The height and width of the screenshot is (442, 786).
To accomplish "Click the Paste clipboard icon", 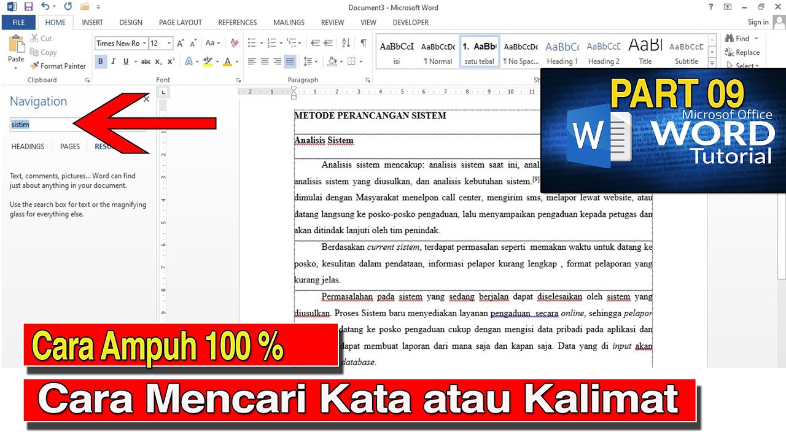I will coord(16,44).
